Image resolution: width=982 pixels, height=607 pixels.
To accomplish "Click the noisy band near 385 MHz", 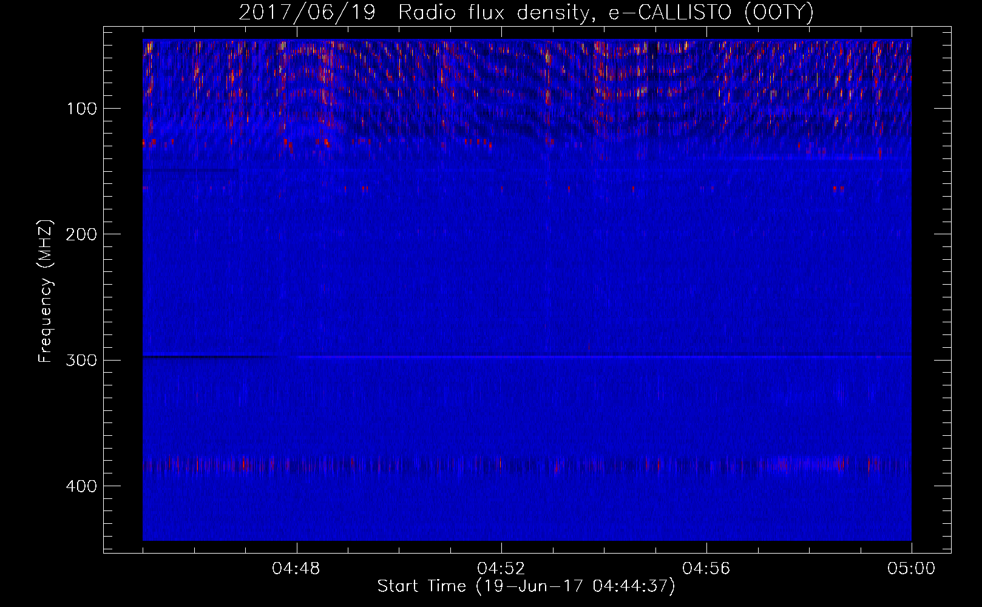I will [527, 466].
